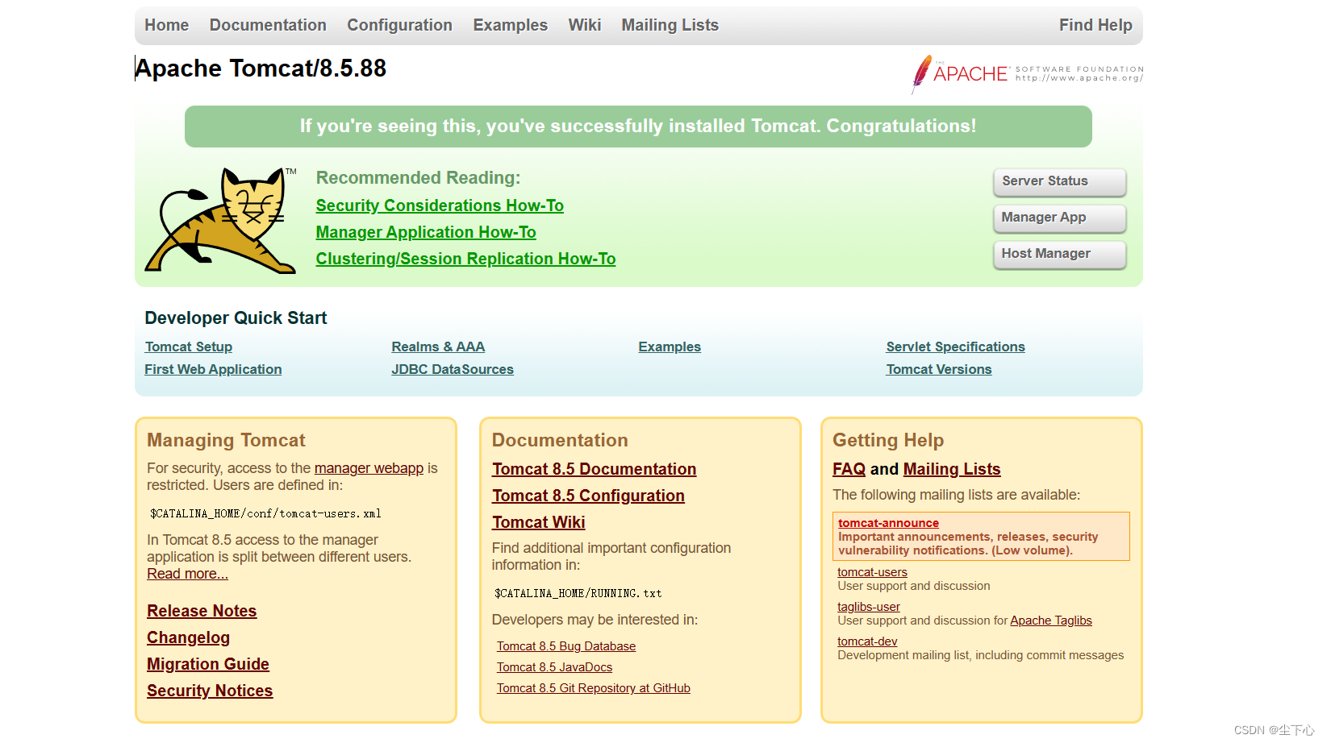The width and height of the screenshot is (1327, 743).
Task: Select Configuration in the top navigation
Action: click(x=399, y=25)
